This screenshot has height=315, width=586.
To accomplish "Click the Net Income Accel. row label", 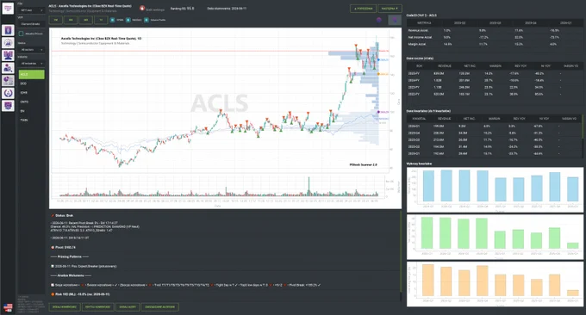I will click(420, 37).
